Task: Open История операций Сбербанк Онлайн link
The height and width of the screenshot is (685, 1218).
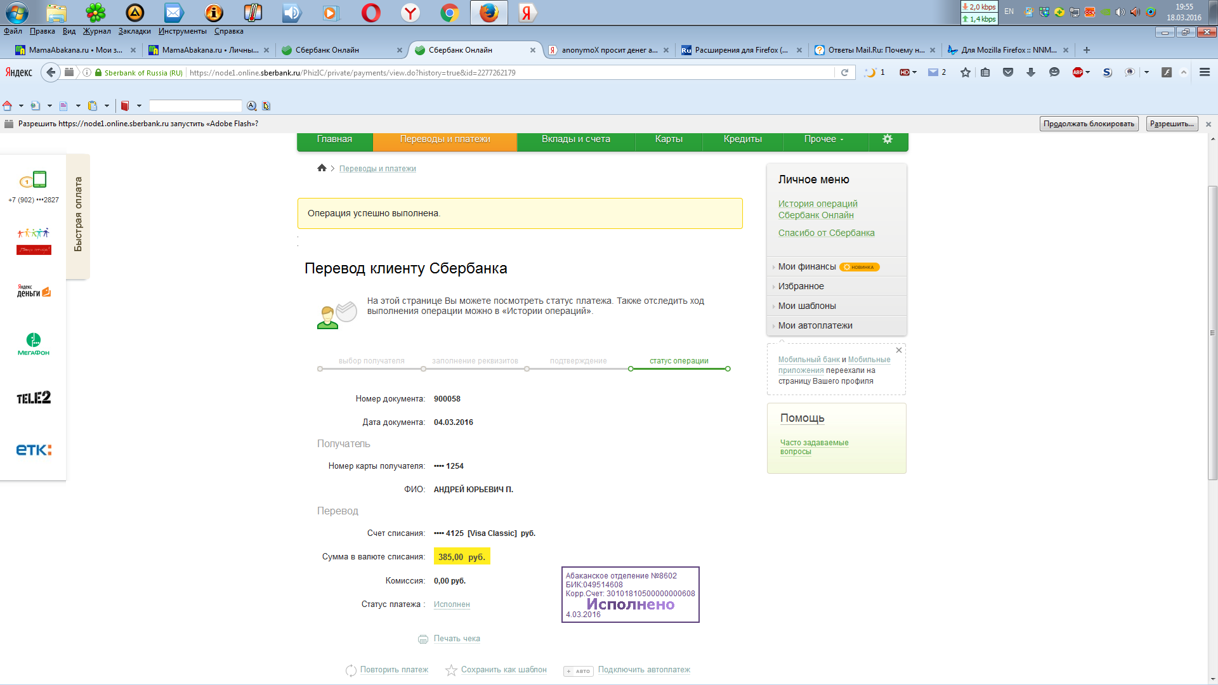Action: 818,209
